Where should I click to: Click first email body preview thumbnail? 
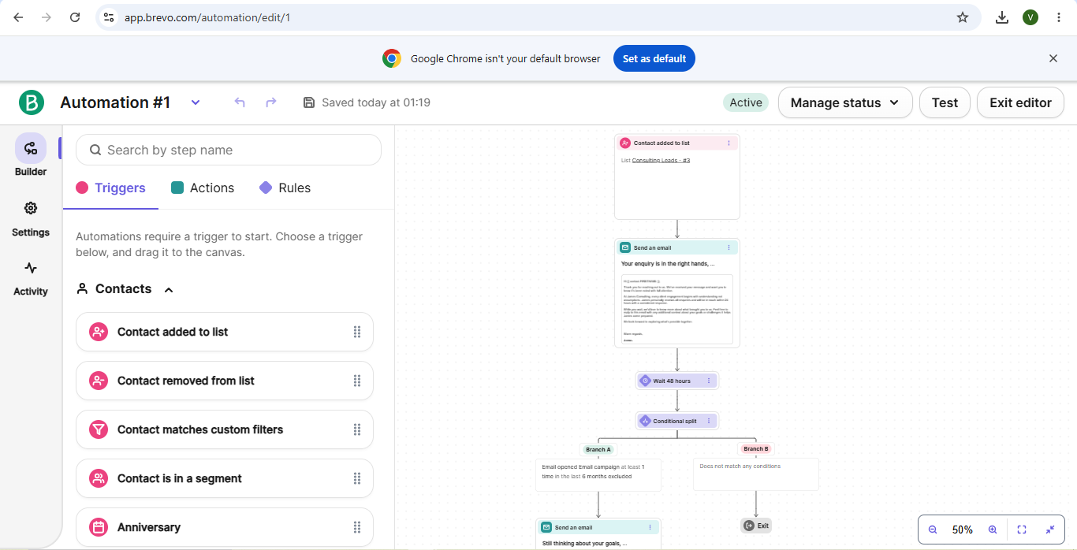pyautogui.click(x=677, y=309)
